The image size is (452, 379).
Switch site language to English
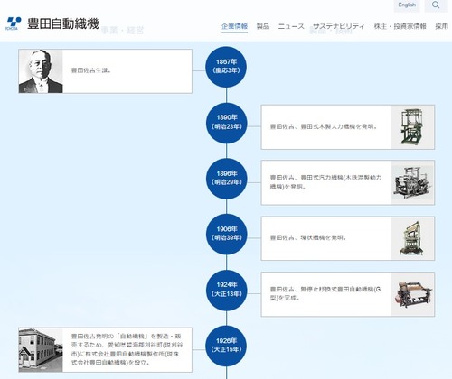407,5
